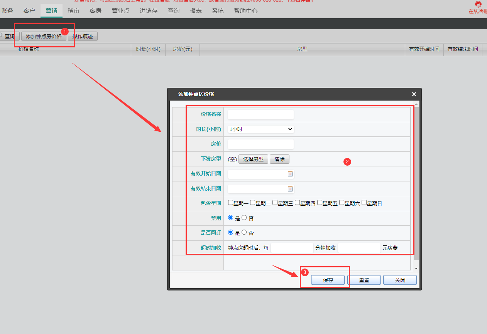Click the 重置 button

click(364, 280)
